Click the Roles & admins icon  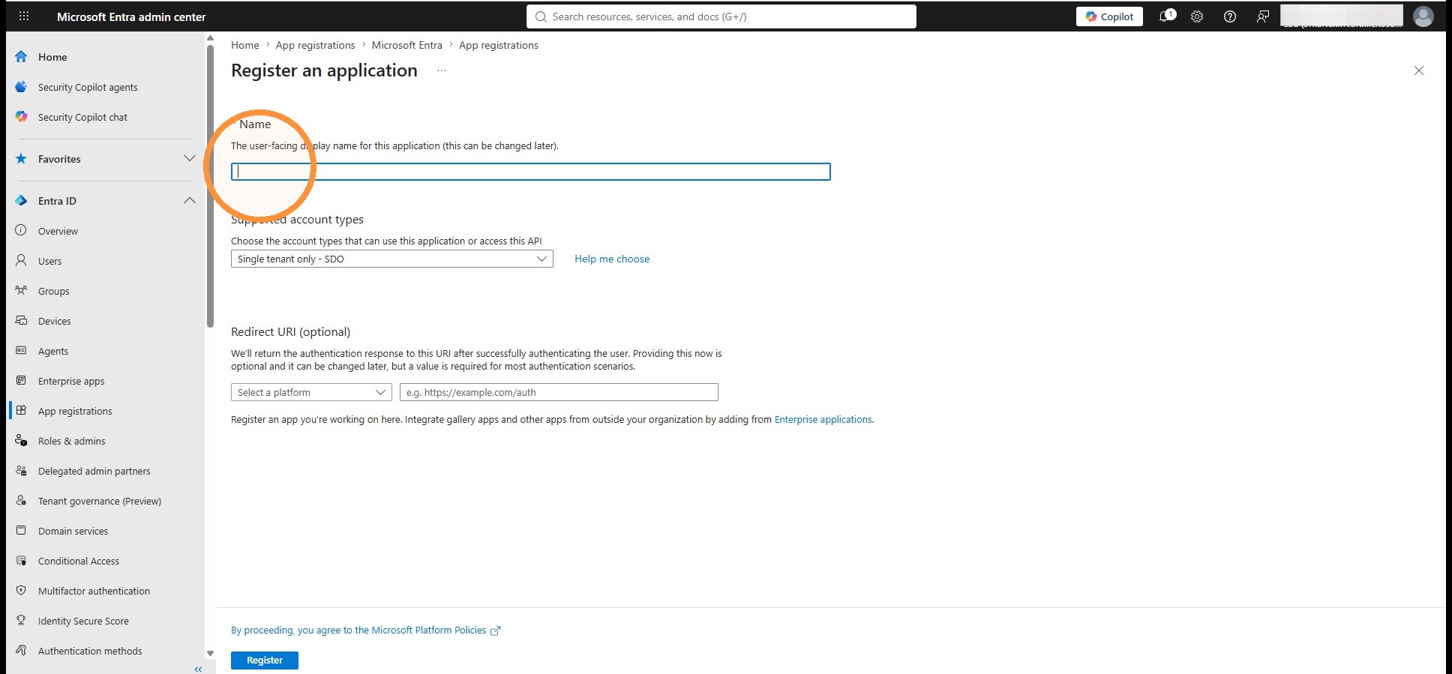[x=21, y=441]
